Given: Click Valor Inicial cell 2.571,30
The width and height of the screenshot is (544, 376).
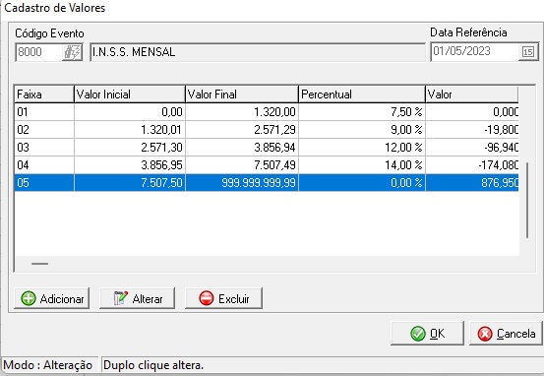Looking at the screenshot, I should point(130,148).
